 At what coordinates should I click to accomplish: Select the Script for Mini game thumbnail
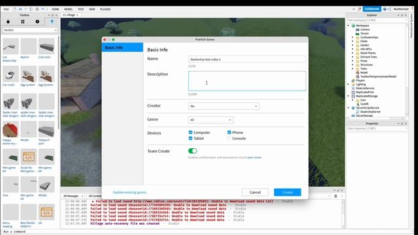[x=29, y=157]
